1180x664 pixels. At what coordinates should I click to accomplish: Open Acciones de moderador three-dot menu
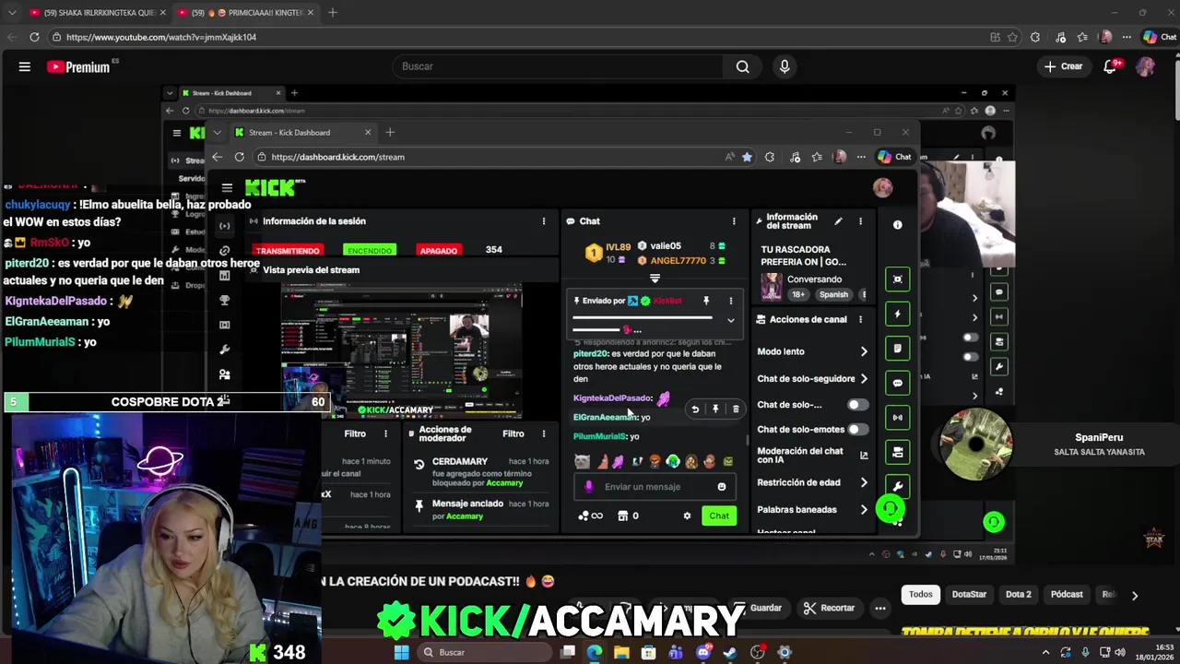click(544, 433)
